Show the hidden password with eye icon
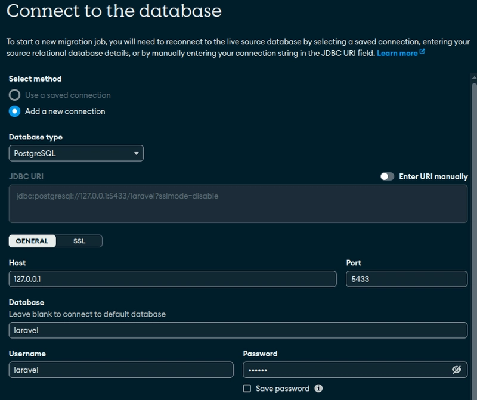 (456, 370)
